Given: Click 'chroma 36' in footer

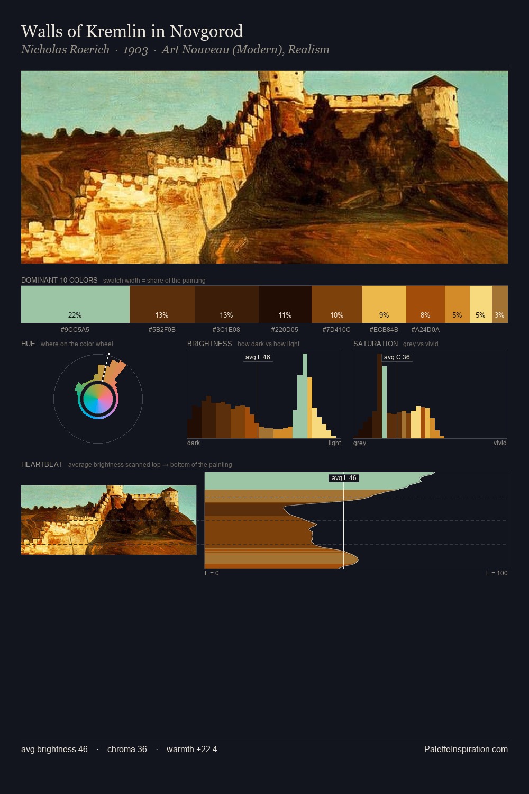Looking at the screenshot, I should (127, 749).
